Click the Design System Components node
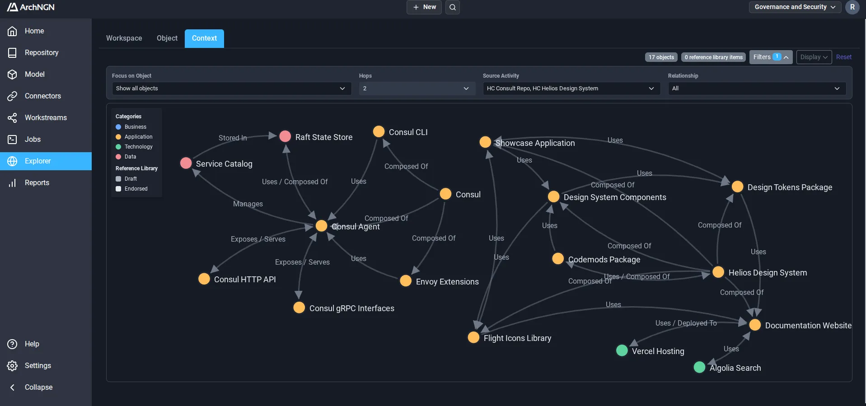The image size is (866, 406). pos(553,196)
